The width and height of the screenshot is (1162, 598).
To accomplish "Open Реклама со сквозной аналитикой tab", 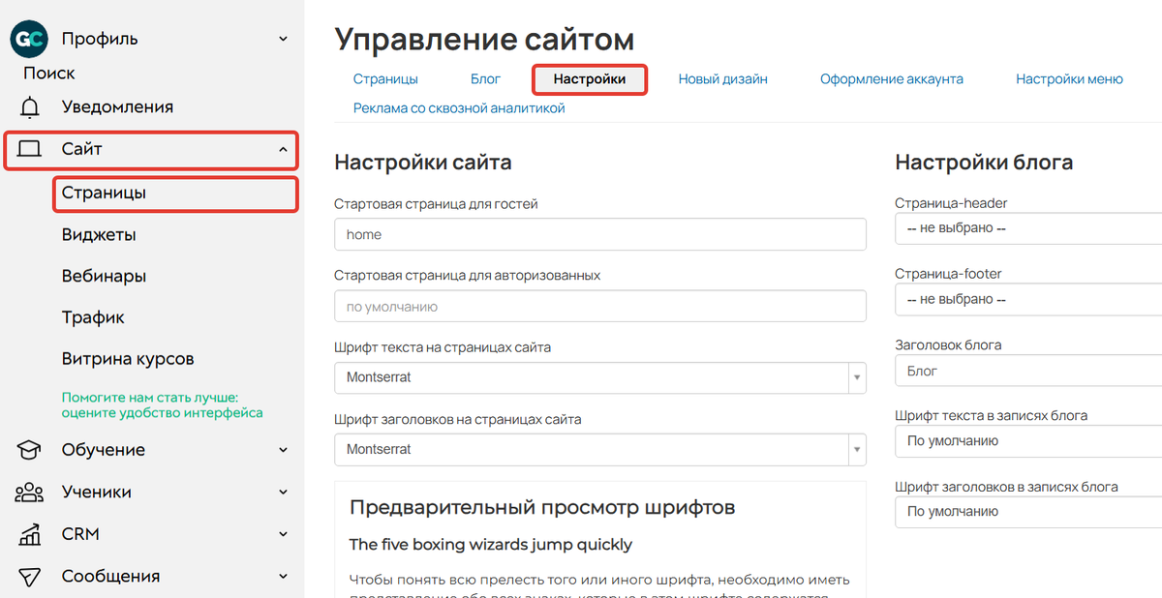I will tap(459, 108).
